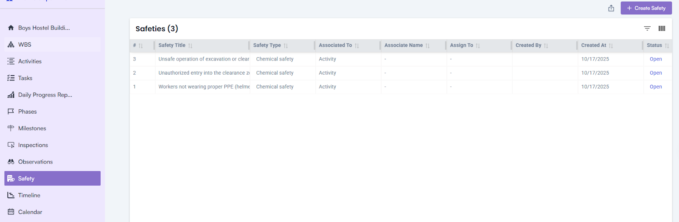Open the Activities menu item
679x222 pixels.
(30, 61)
